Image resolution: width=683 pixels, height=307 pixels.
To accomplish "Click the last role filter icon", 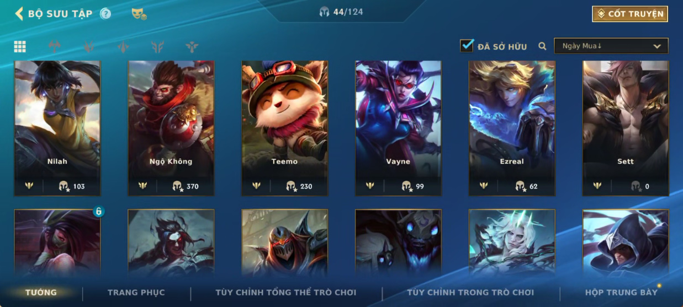I will coord(192,47).
